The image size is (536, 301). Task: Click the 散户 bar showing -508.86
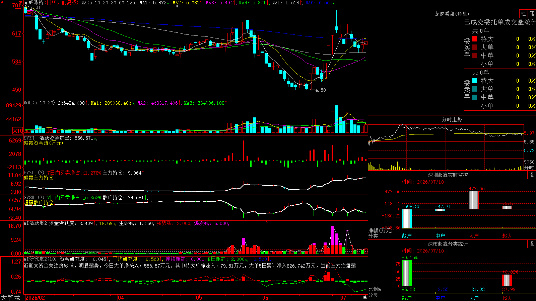pos(407,218)
